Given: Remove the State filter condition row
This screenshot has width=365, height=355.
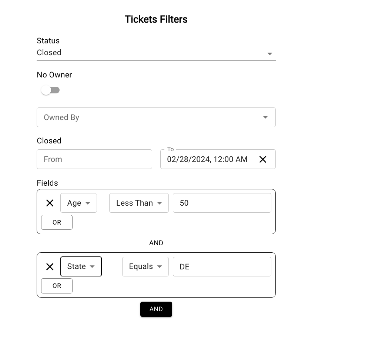Looking at the screenshot, I should (x=50, y=266).
